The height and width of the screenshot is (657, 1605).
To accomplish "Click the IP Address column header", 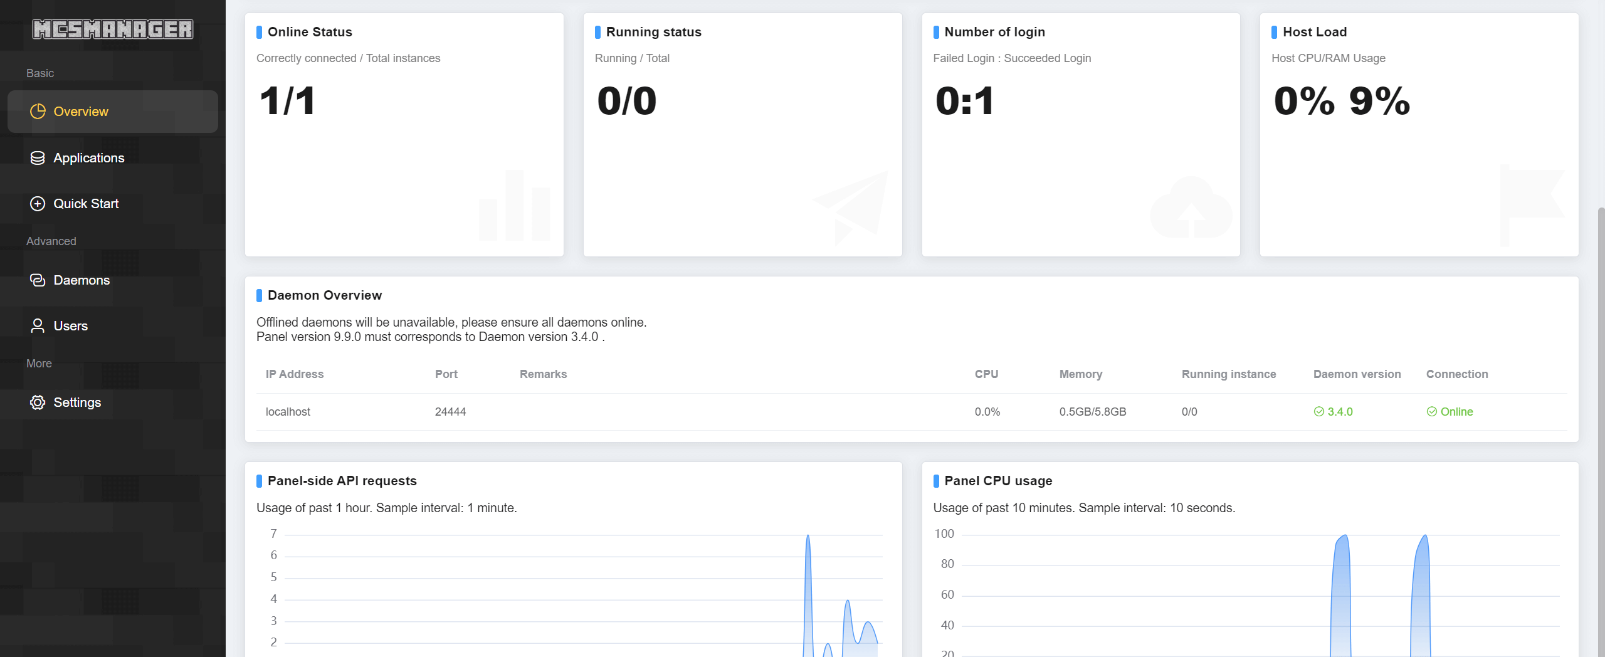I will [x=295, y=374].
